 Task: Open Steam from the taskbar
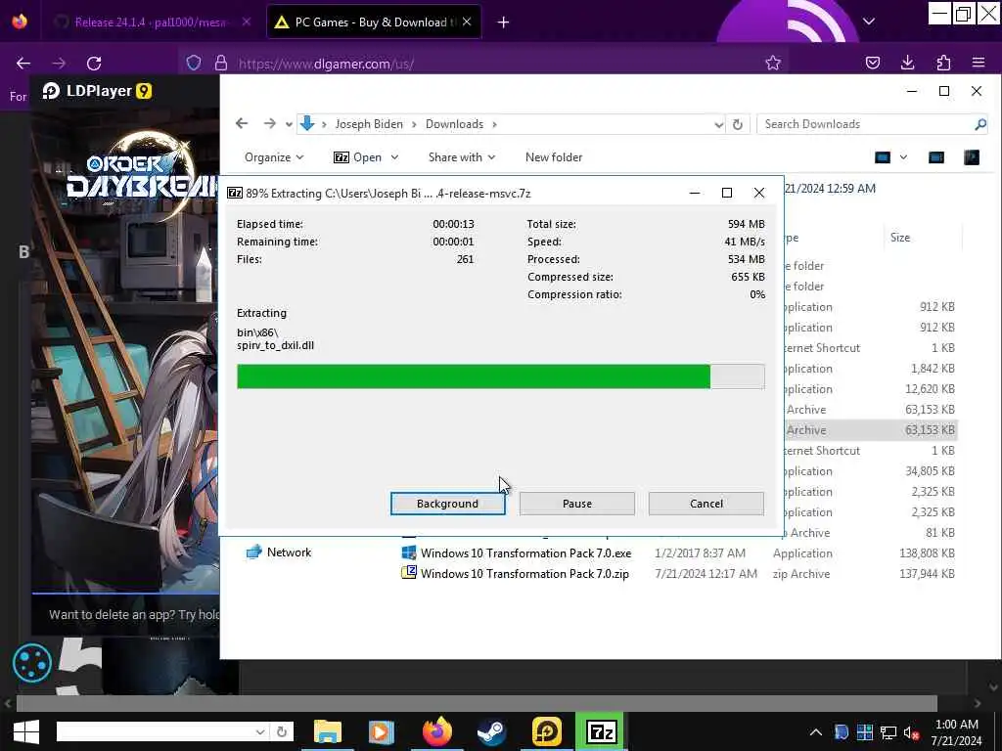[x=491, y=731]
